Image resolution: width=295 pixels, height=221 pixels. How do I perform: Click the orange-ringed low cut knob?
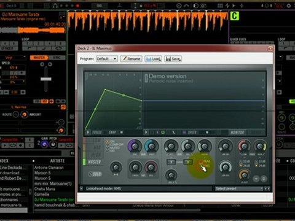coord(244,174)
